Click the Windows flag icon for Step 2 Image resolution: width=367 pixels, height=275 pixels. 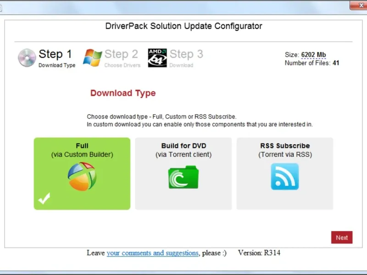tap(93, 58)
